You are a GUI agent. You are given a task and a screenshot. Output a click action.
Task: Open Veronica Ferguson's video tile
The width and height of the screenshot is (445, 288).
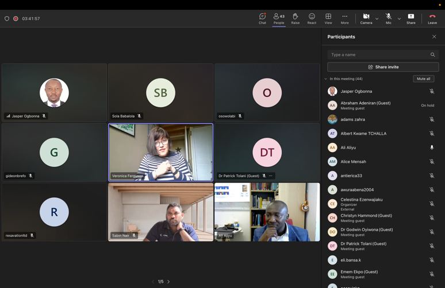coord(160,152)
